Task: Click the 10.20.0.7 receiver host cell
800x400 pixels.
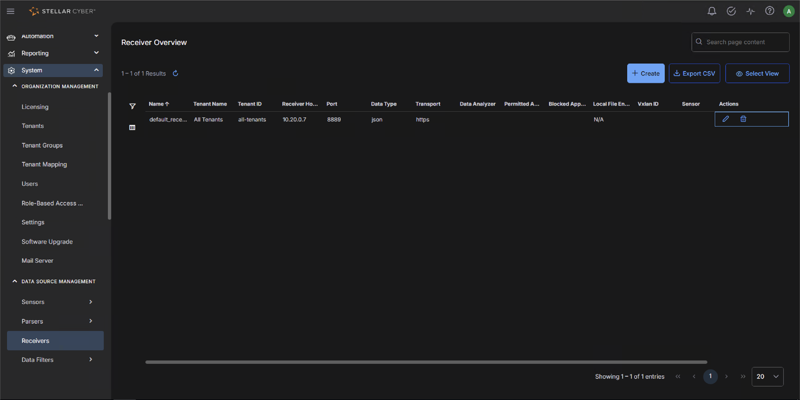Action: click(x=294, y=119)
